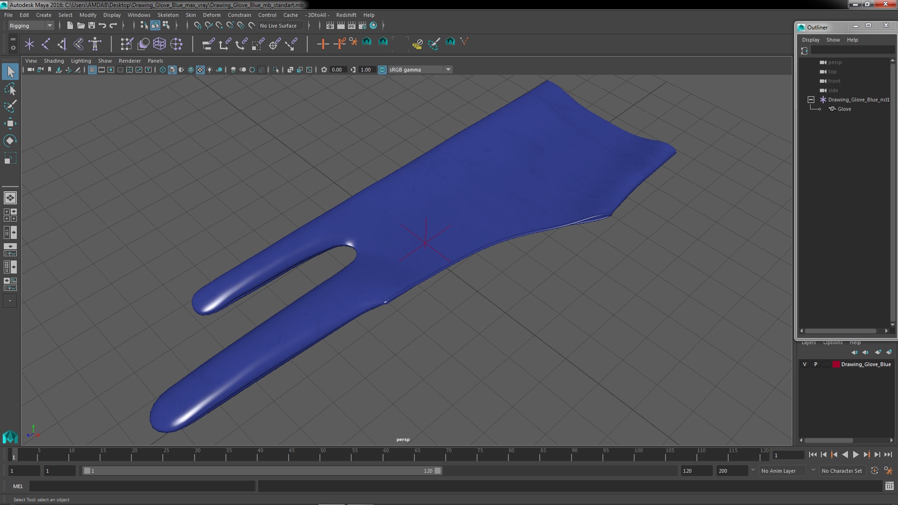The height and width of the screenshot is (505, 898).
Task: Open the sRGB gamma color space dropdown
Action: [x=420, y=70]
